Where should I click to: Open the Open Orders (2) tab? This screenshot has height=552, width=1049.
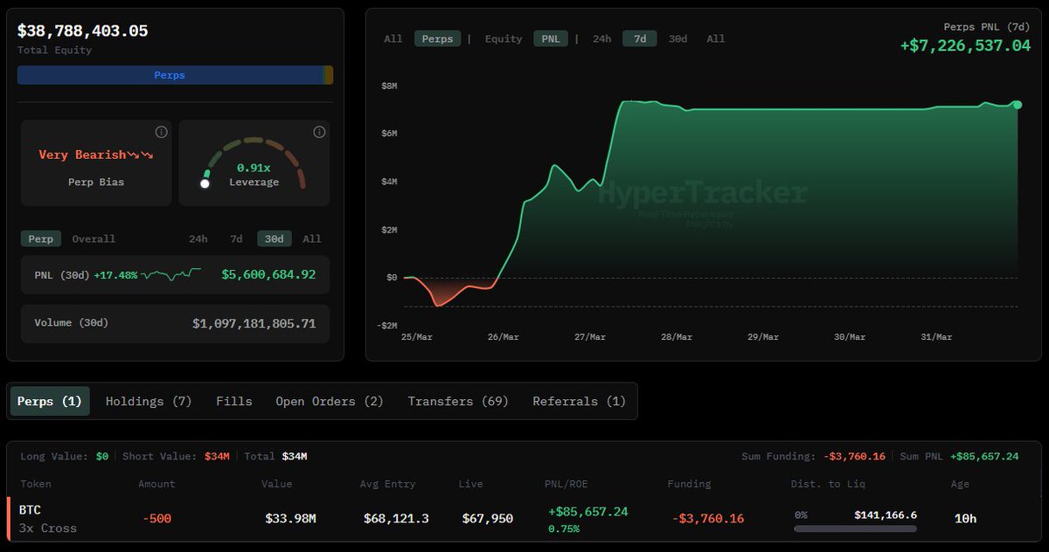pyautogui.click(x=330, y=401)
